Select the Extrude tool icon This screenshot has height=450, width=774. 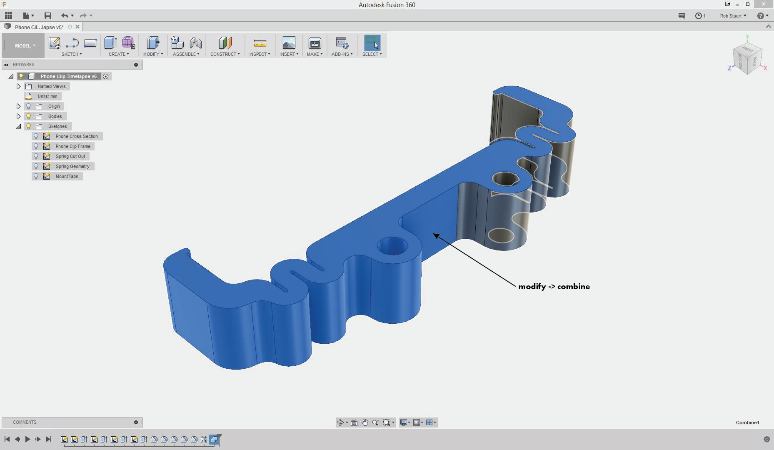click(x=110, y=43)
